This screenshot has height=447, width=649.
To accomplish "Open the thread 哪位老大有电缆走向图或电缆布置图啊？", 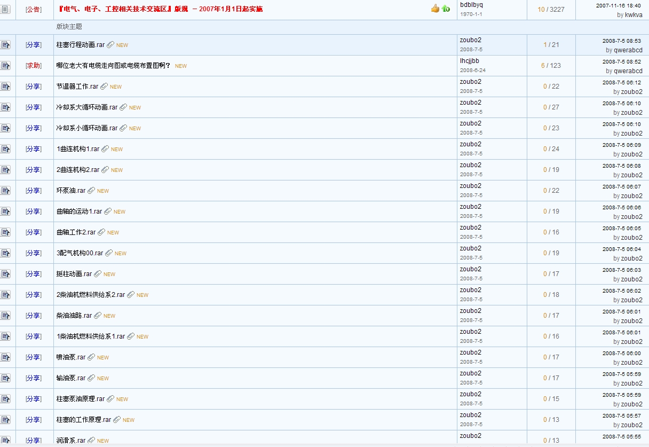I will tap(114, 66).
